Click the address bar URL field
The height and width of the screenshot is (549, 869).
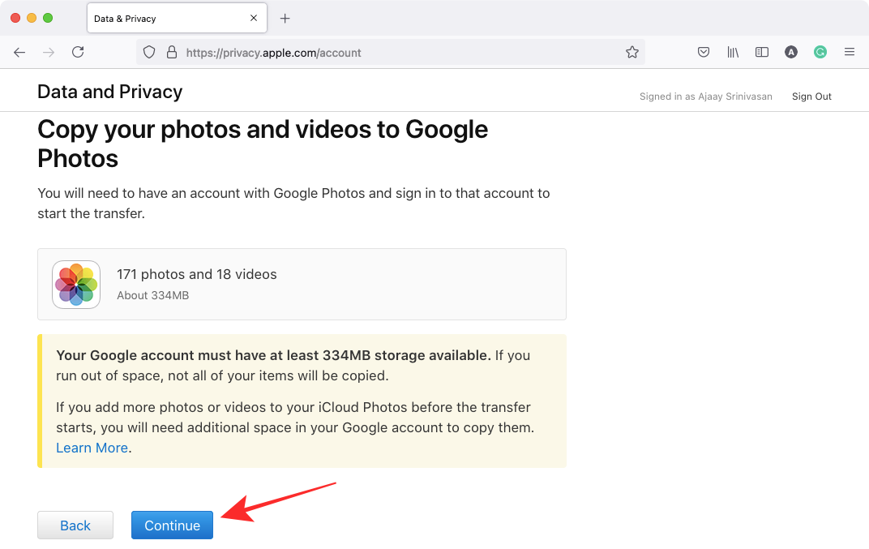coord(390,52)
